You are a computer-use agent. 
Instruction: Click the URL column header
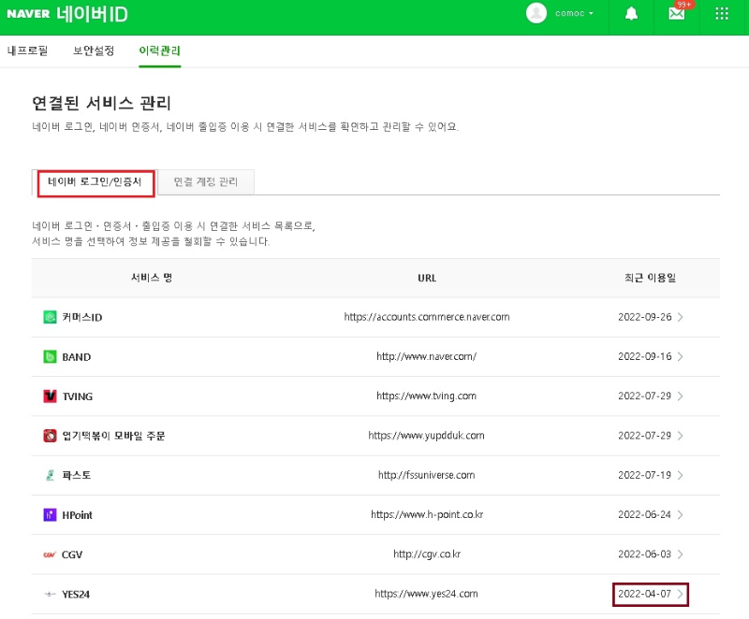[x=427, y=278]
